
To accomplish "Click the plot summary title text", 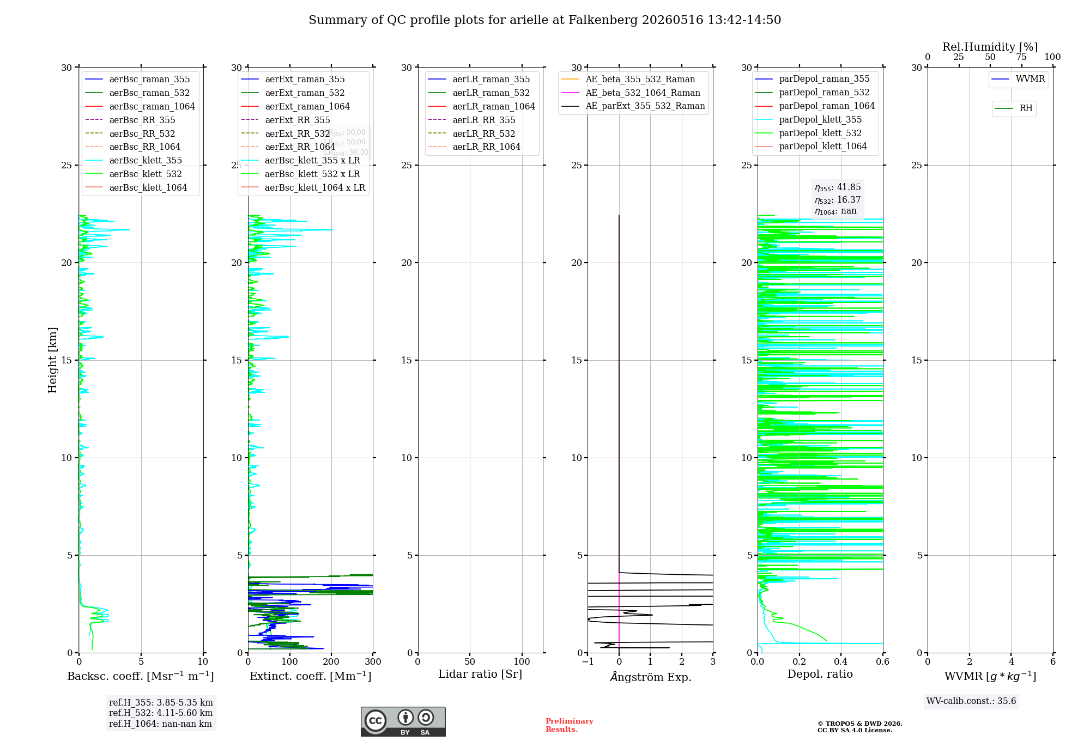I will (x=544, y=20).
